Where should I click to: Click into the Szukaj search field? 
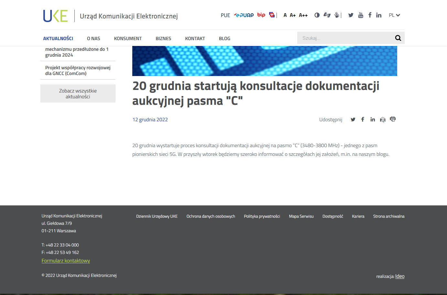344,38
